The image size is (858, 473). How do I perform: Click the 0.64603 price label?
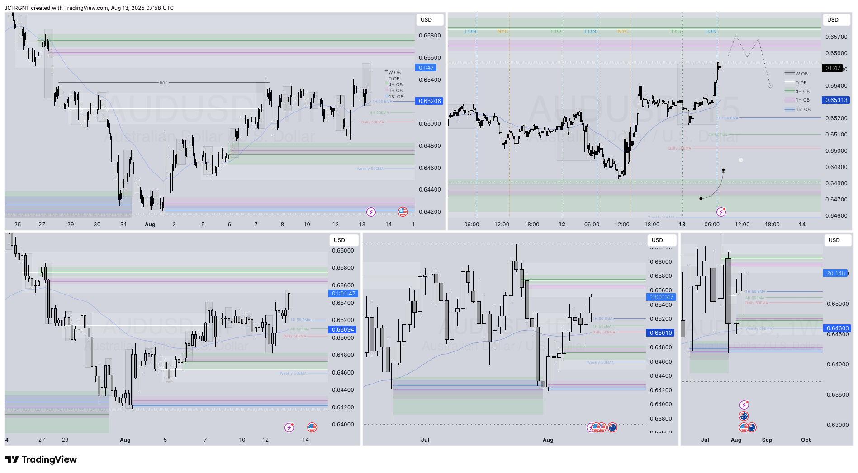tap(837, 328)
